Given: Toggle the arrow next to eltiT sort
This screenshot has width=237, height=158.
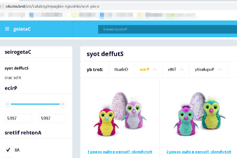Looking at the screenshot, I should tap(182, 70).
